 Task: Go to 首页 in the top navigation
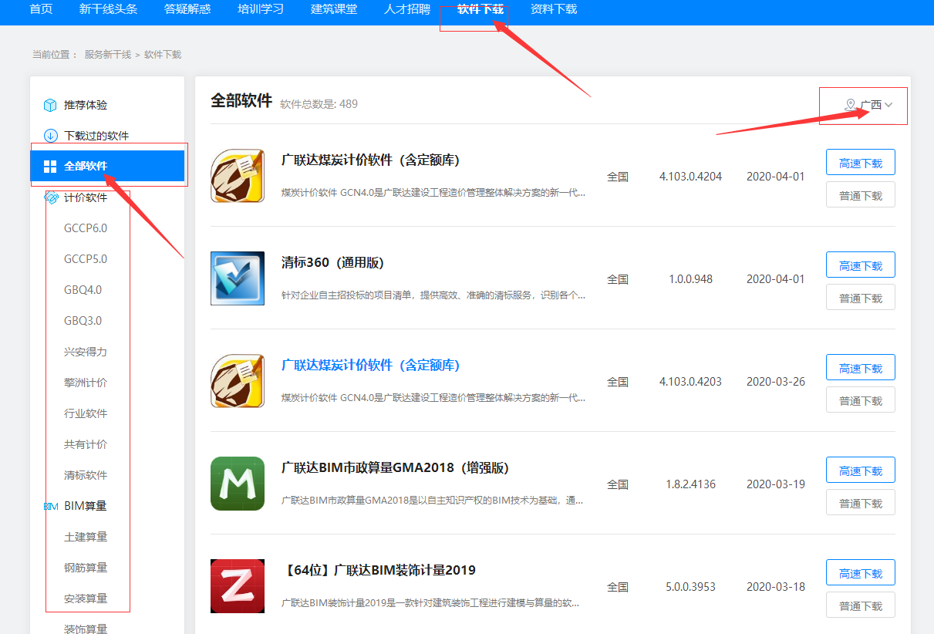[41, 9]
